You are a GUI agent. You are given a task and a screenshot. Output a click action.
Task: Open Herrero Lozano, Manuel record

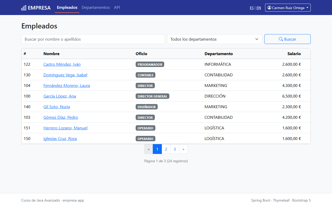point(65,128)
